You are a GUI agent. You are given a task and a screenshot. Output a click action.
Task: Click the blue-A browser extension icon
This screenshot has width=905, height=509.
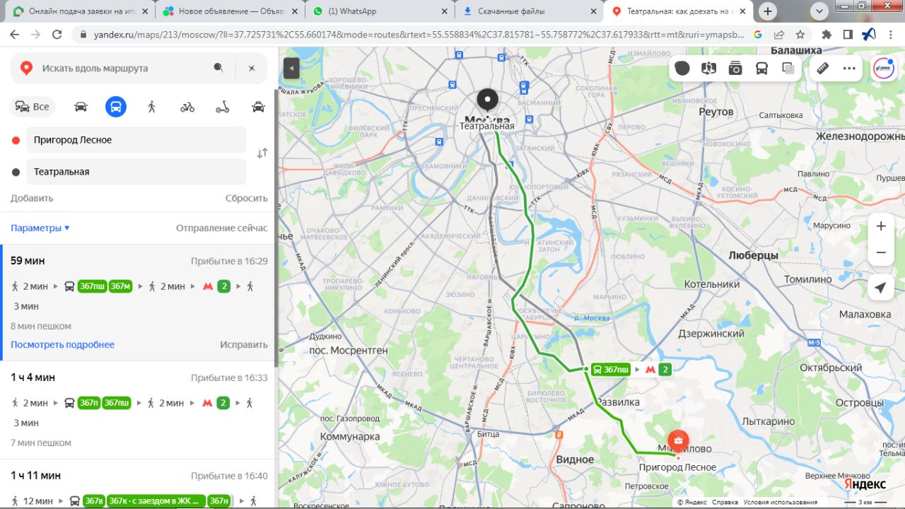pos(869,34)
